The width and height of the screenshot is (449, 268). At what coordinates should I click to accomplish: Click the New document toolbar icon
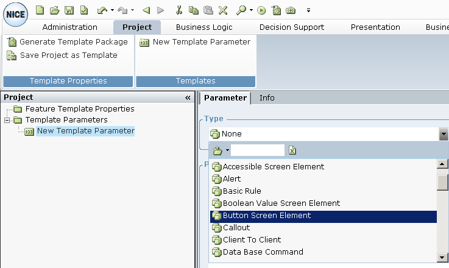coord(40,10)
